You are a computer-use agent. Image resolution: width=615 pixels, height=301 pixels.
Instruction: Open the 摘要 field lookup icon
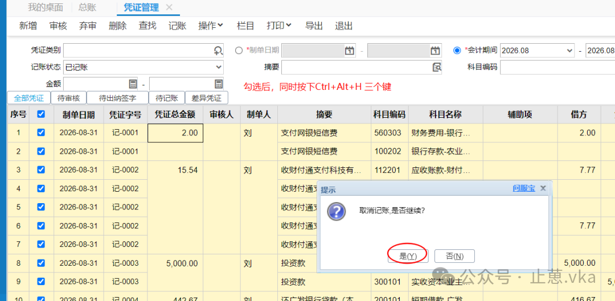[x=437, y=67]
